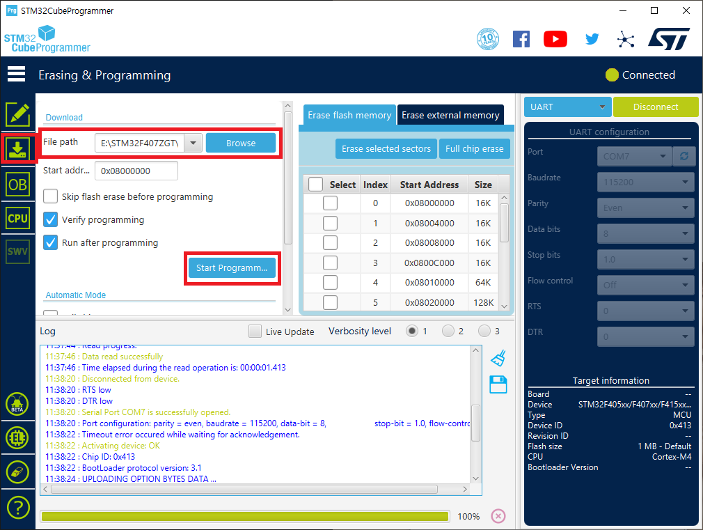Screen dimensions: 703x530
Task: Switch to Erase external memory tab
Action: pyautogui.click(x=450, y=116)
